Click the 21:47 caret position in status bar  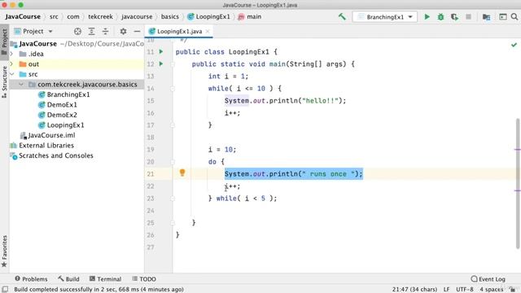pos(414,290)
